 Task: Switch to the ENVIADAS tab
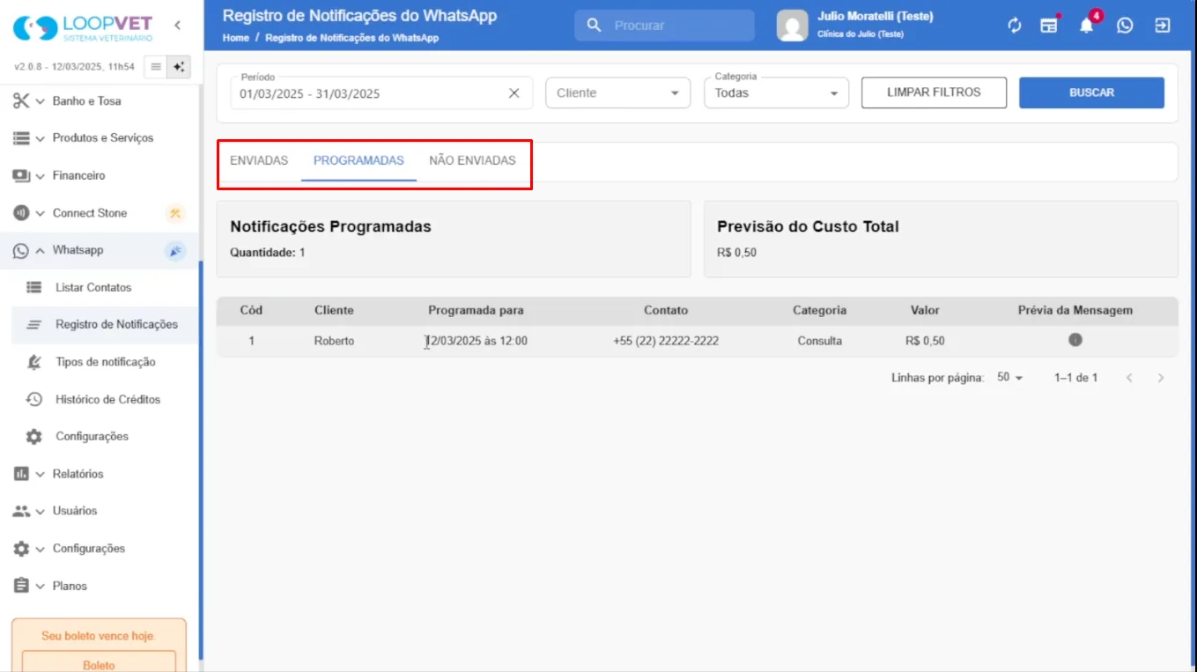pos(259,160)
